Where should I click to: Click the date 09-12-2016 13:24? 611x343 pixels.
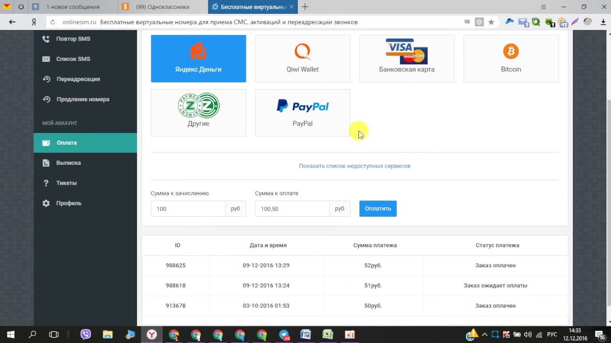pyautogui.click(x=266, y=285)
